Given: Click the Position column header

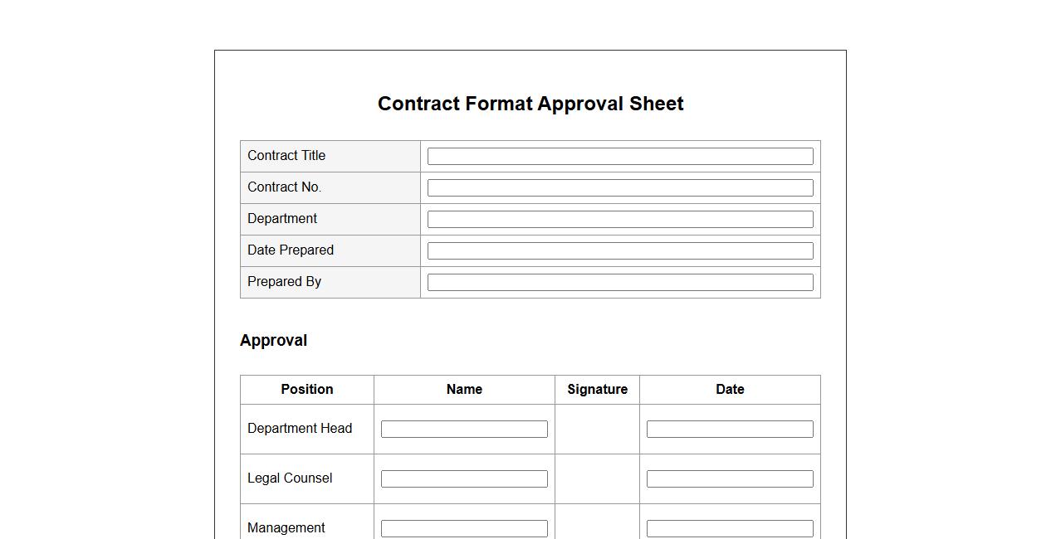Looking at the screenshot, I should click(307, 390).
